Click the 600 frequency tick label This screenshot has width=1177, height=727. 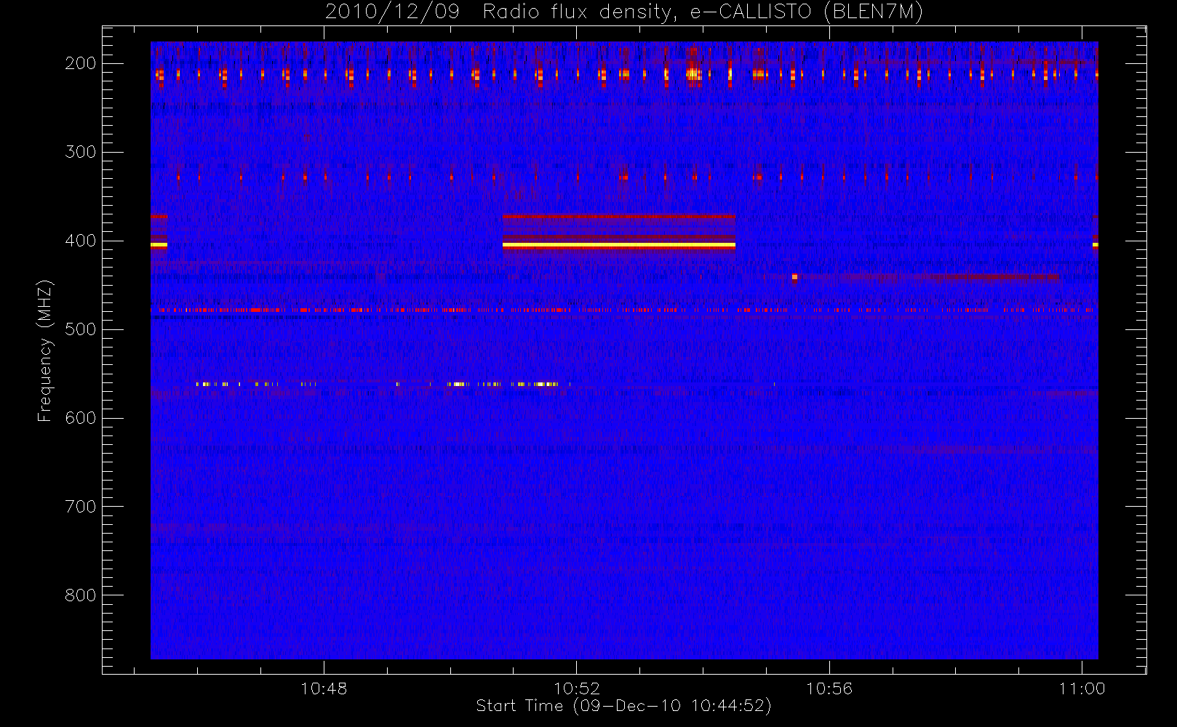[81, 418]
